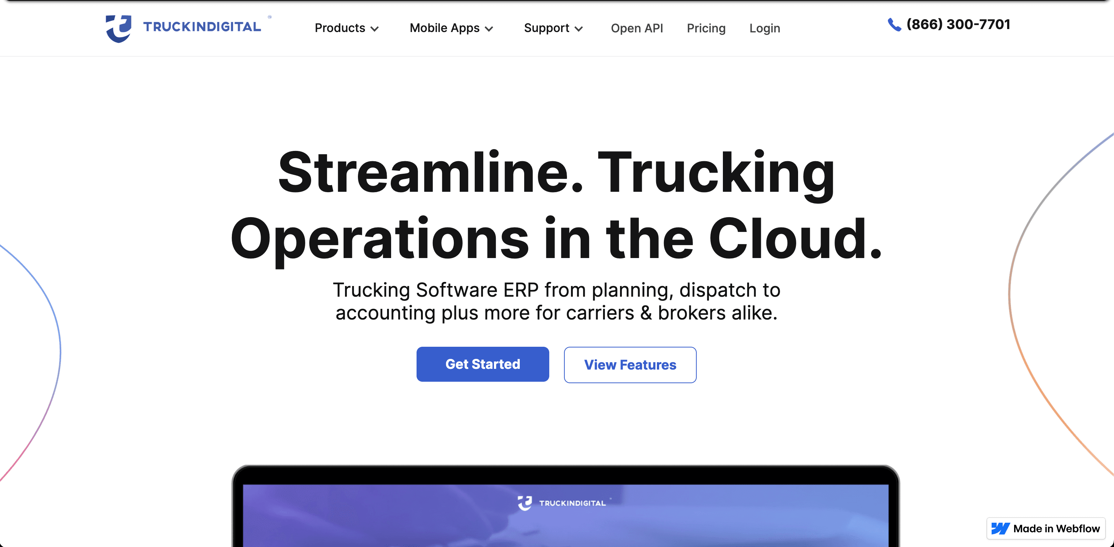Click the Support dropdown chevron
Viewport: 1114px width, 547px height.
[x=579, y=29]
